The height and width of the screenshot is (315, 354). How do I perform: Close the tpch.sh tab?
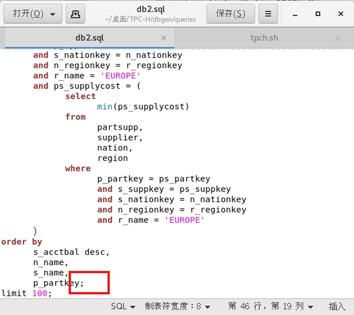coord(338,38)
